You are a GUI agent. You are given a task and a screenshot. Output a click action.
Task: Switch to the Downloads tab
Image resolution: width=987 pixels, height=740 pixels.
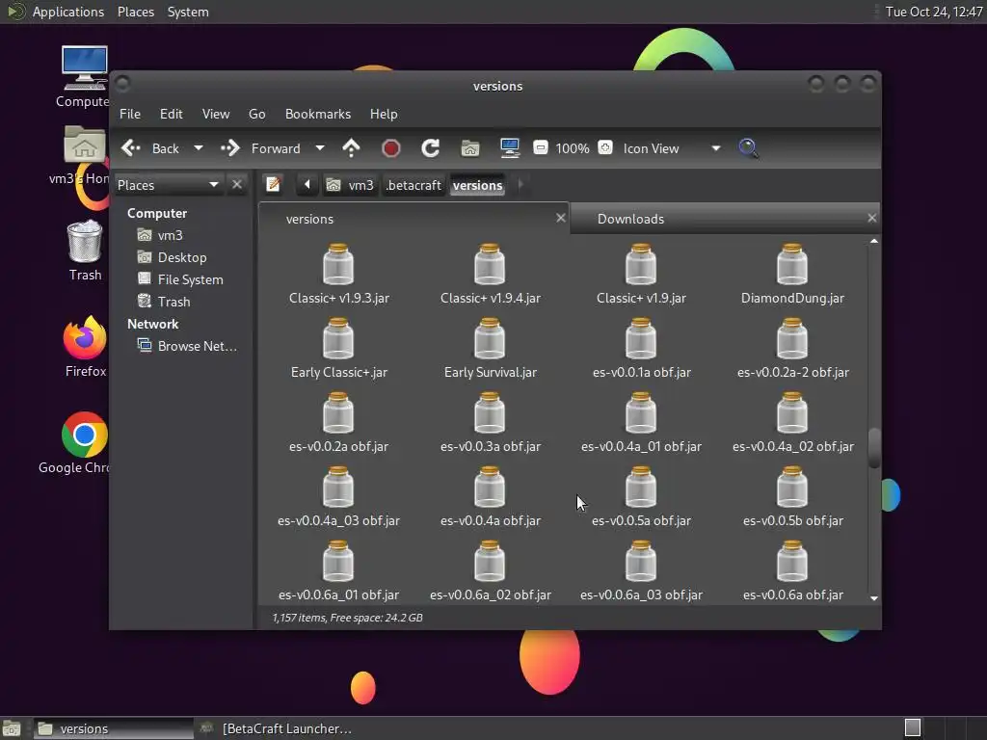(630, 219)
